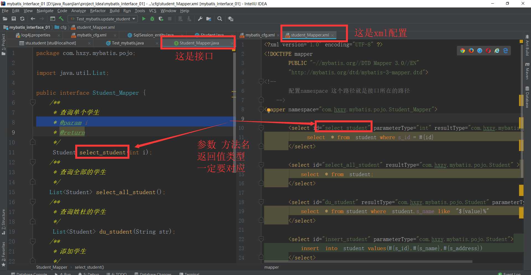Click the Run with Coverage icon
This screenshot has width=531, height=275.
click(x=161, y=19)
